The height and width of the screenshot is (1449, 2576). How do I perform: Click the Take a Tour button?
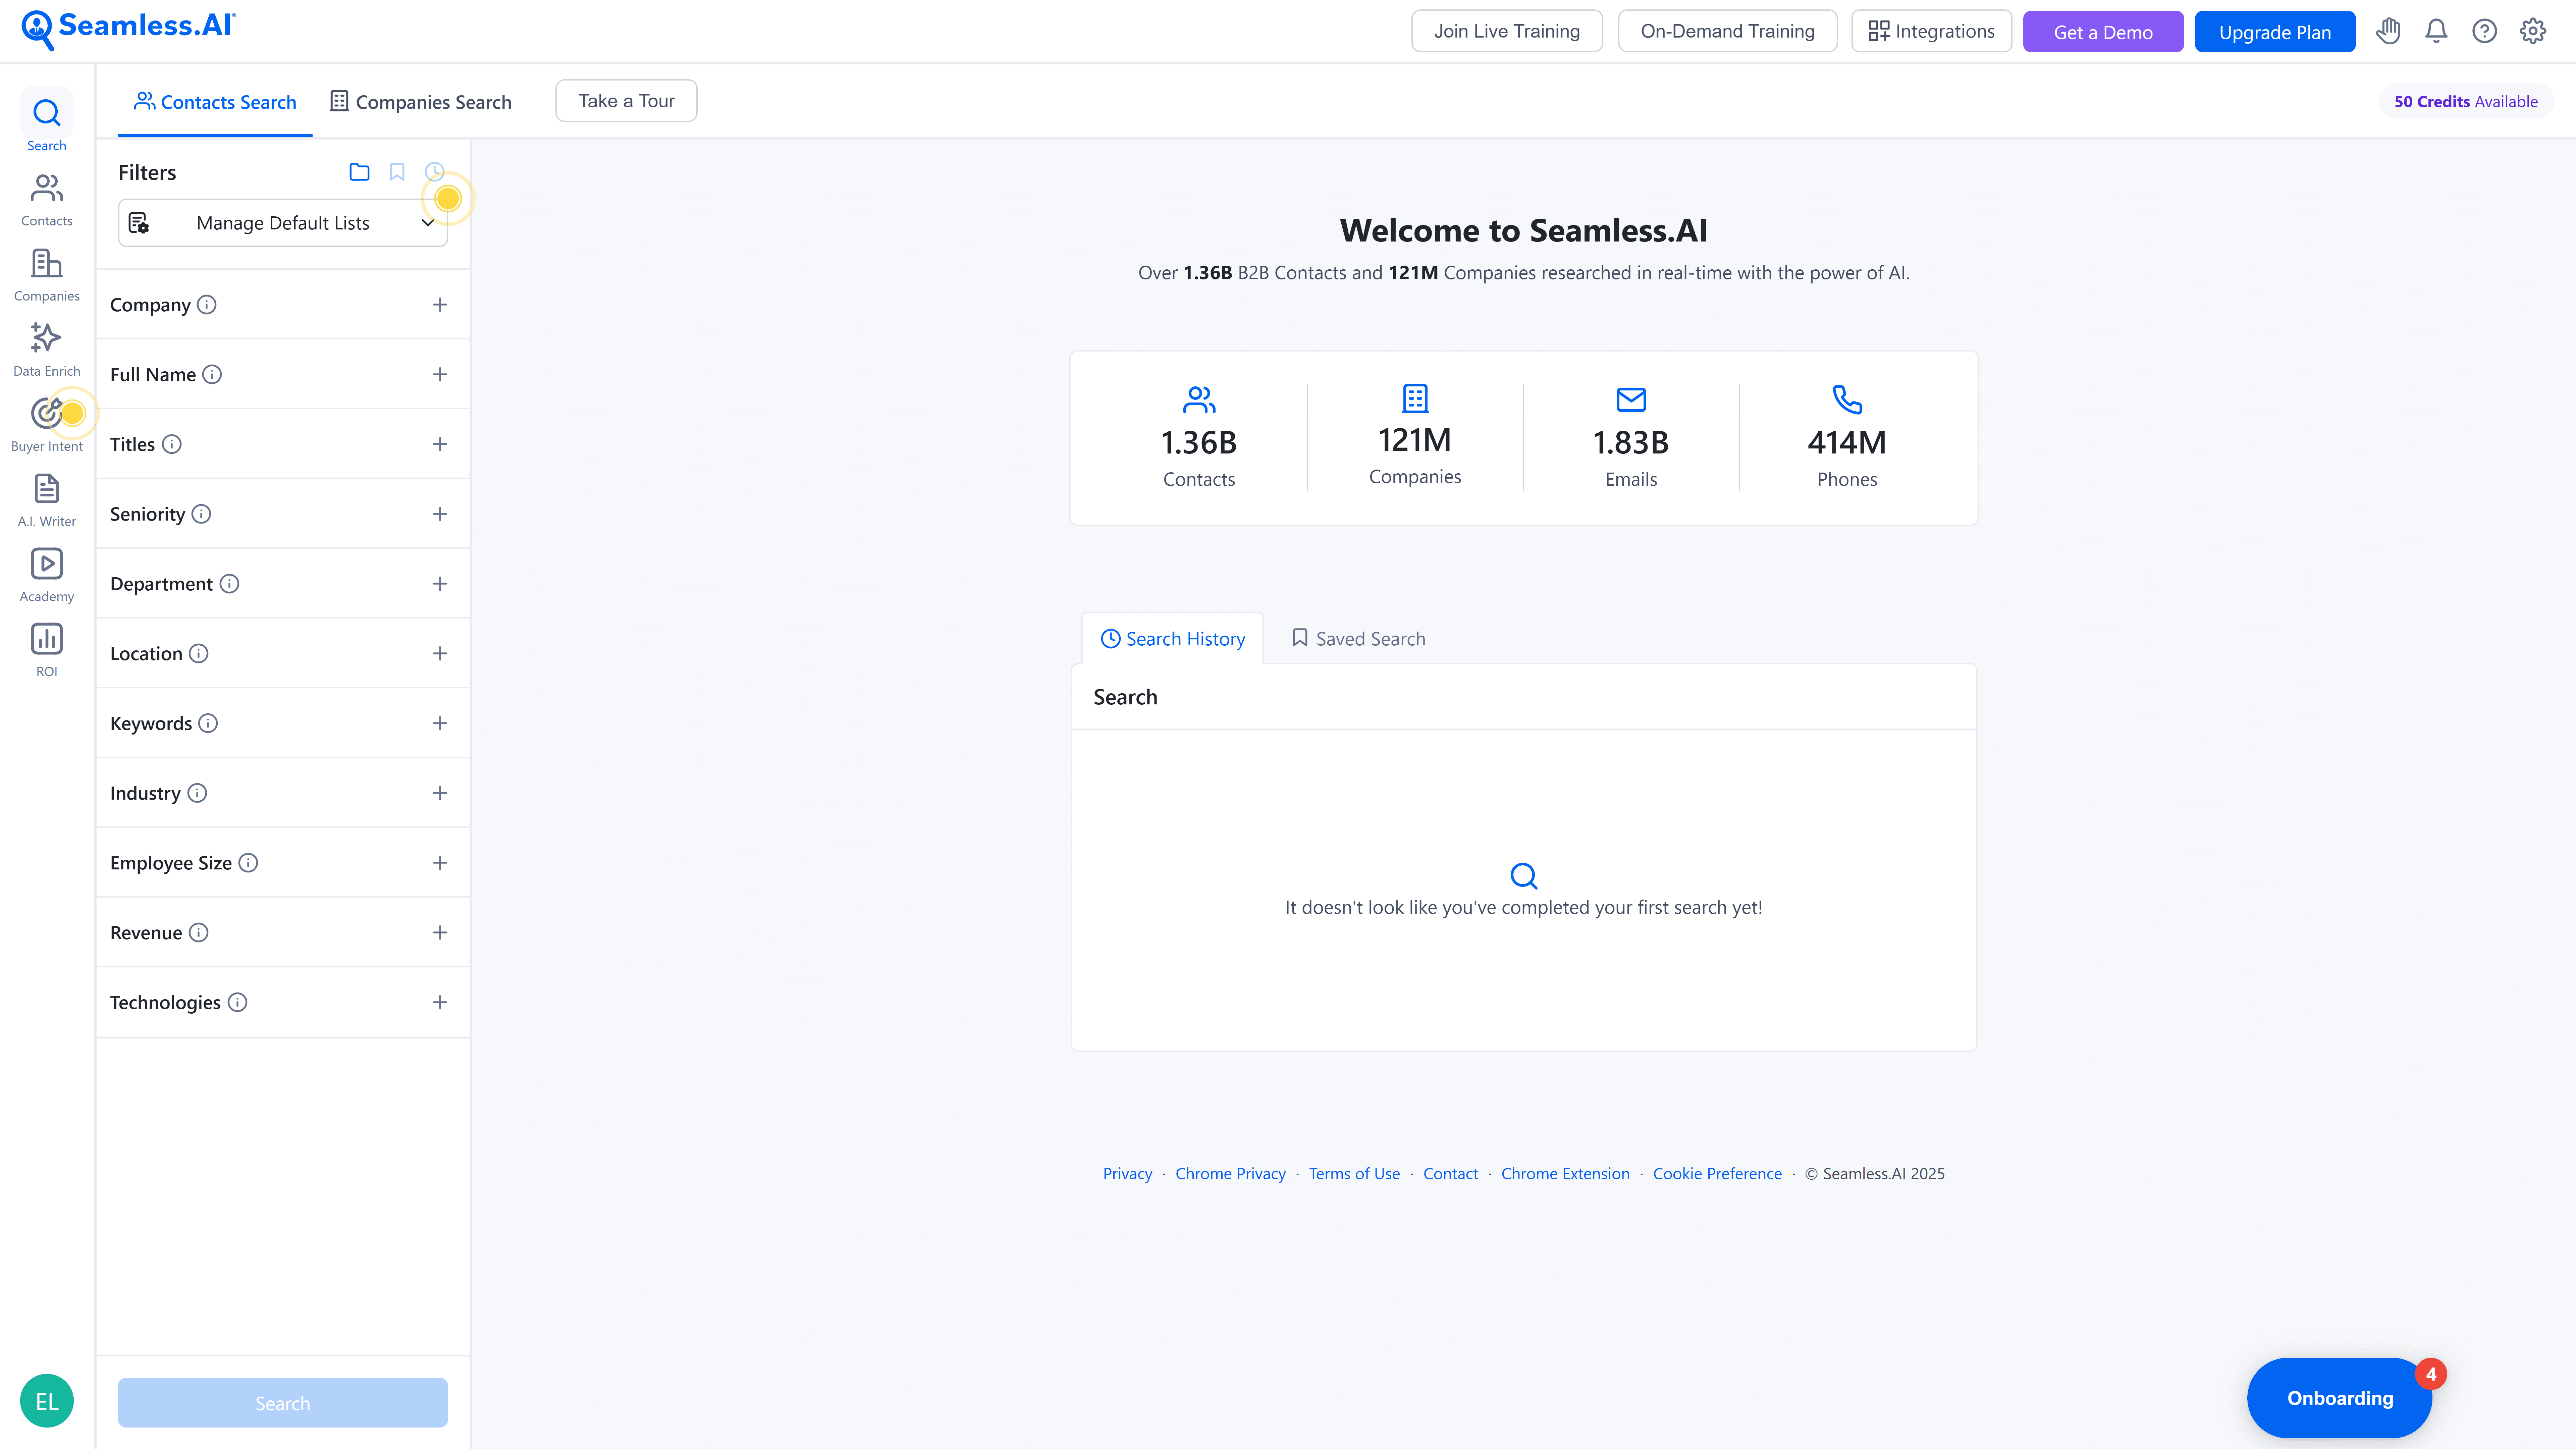(626, 101)
